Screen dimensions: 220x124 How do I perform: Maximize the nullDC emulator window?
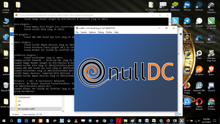point(166,28)
